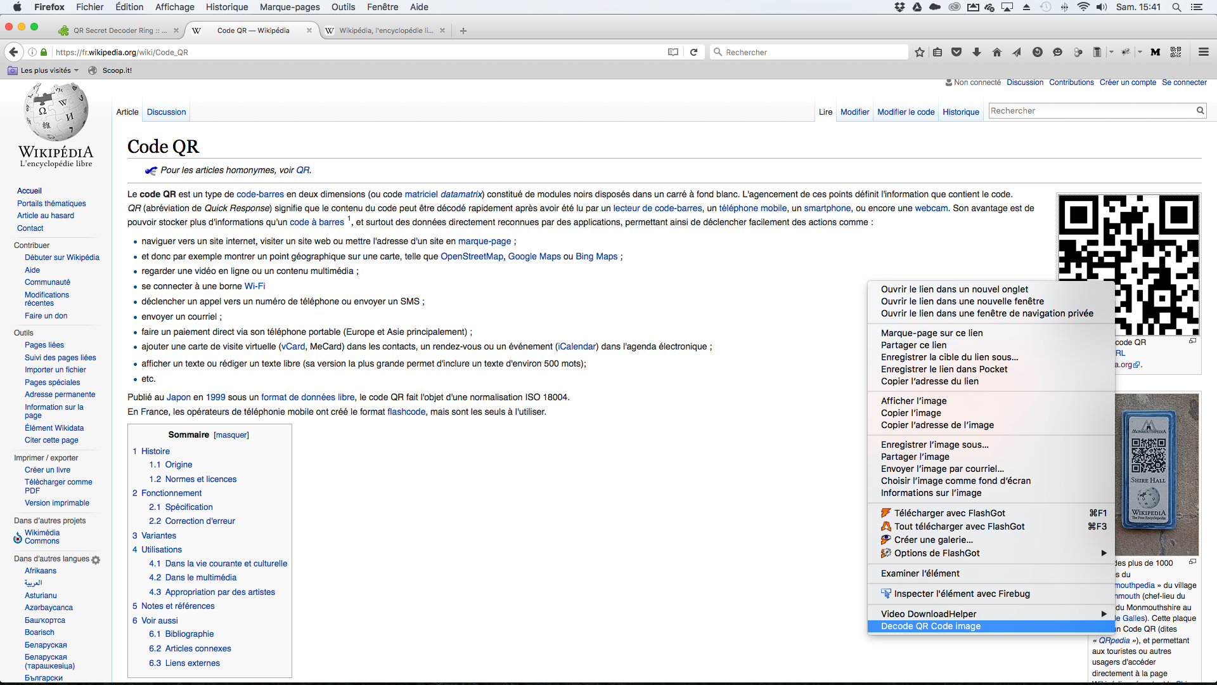Open the Firefox hamburger menu
1217x685 pixels.
click(x=1204, y=52)
